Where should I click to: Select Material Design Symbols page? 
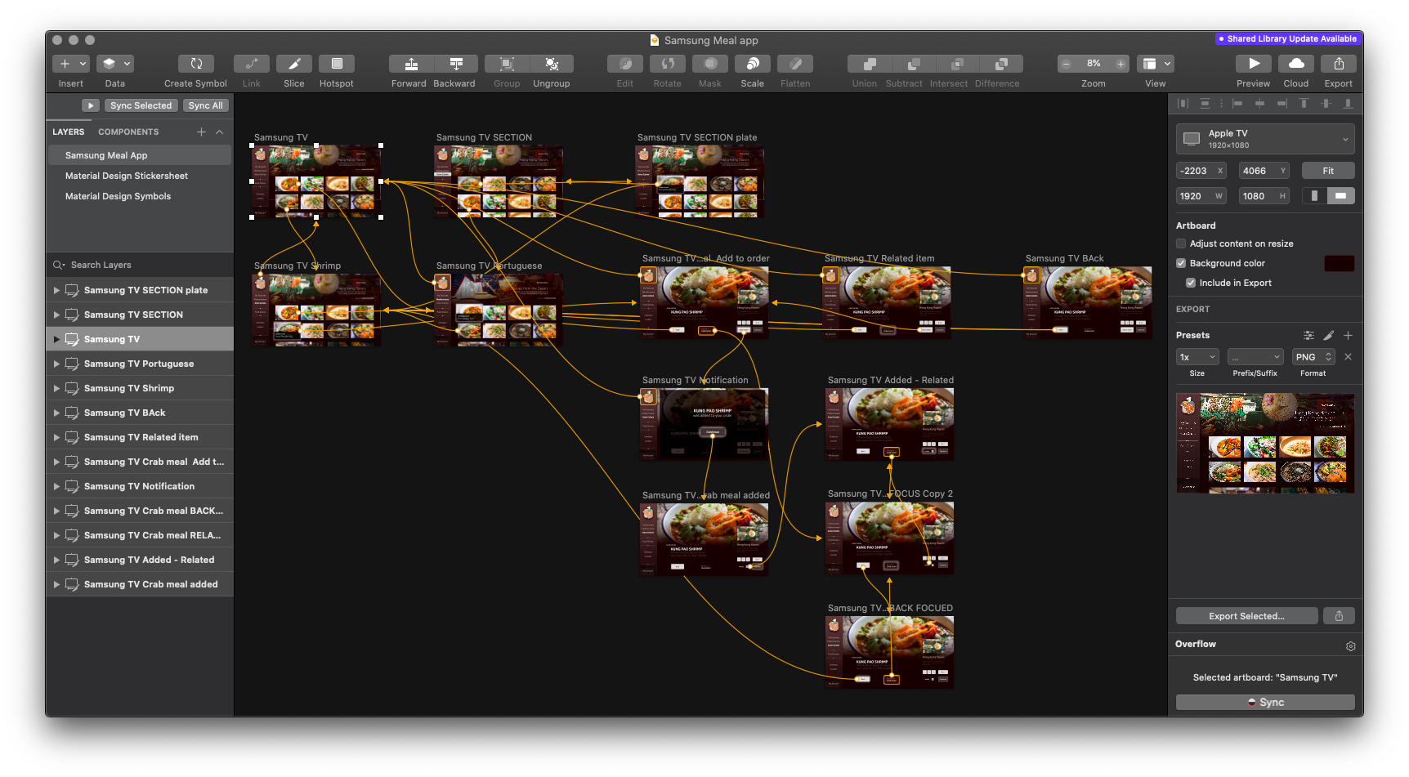coord(140,196)
